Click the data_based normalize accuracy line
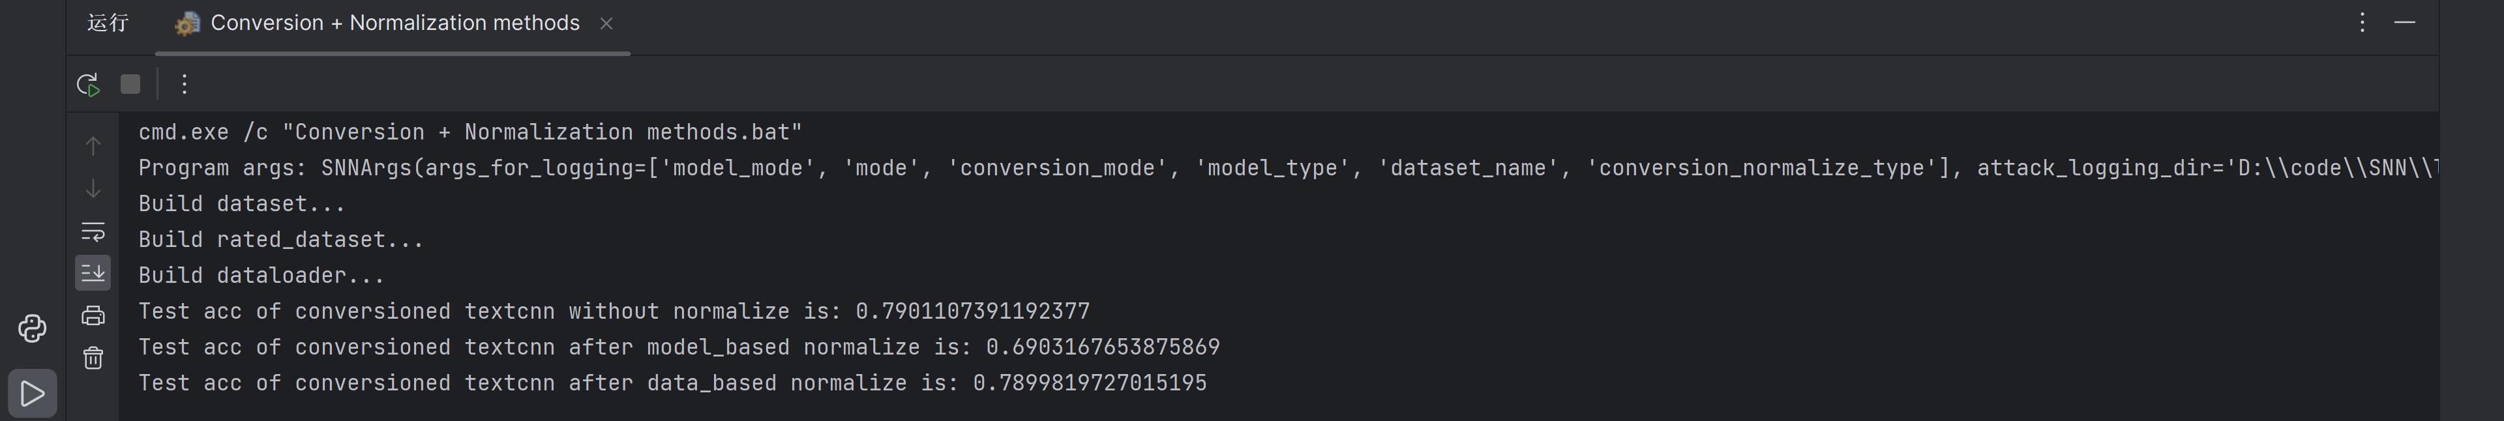Viewport: 2504px width, 421px height. point(672,383)
